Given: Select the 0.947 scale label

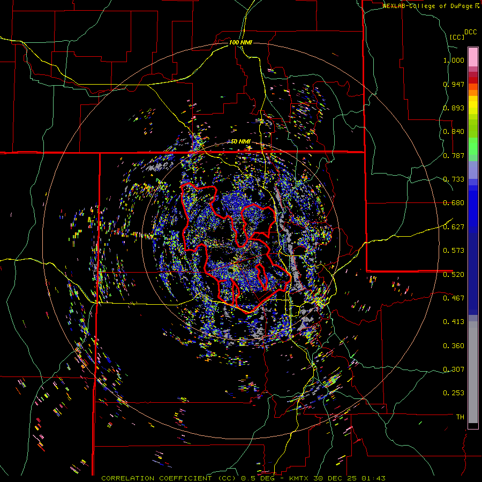Looking at the screenshot, I should point(454,84).
